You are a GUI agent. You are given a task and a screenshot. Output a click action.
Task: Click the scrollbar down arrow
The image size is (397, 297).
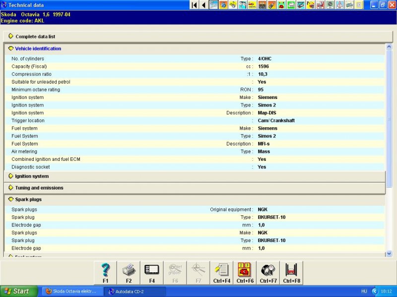pyautogui.click(x=389, y=253)
